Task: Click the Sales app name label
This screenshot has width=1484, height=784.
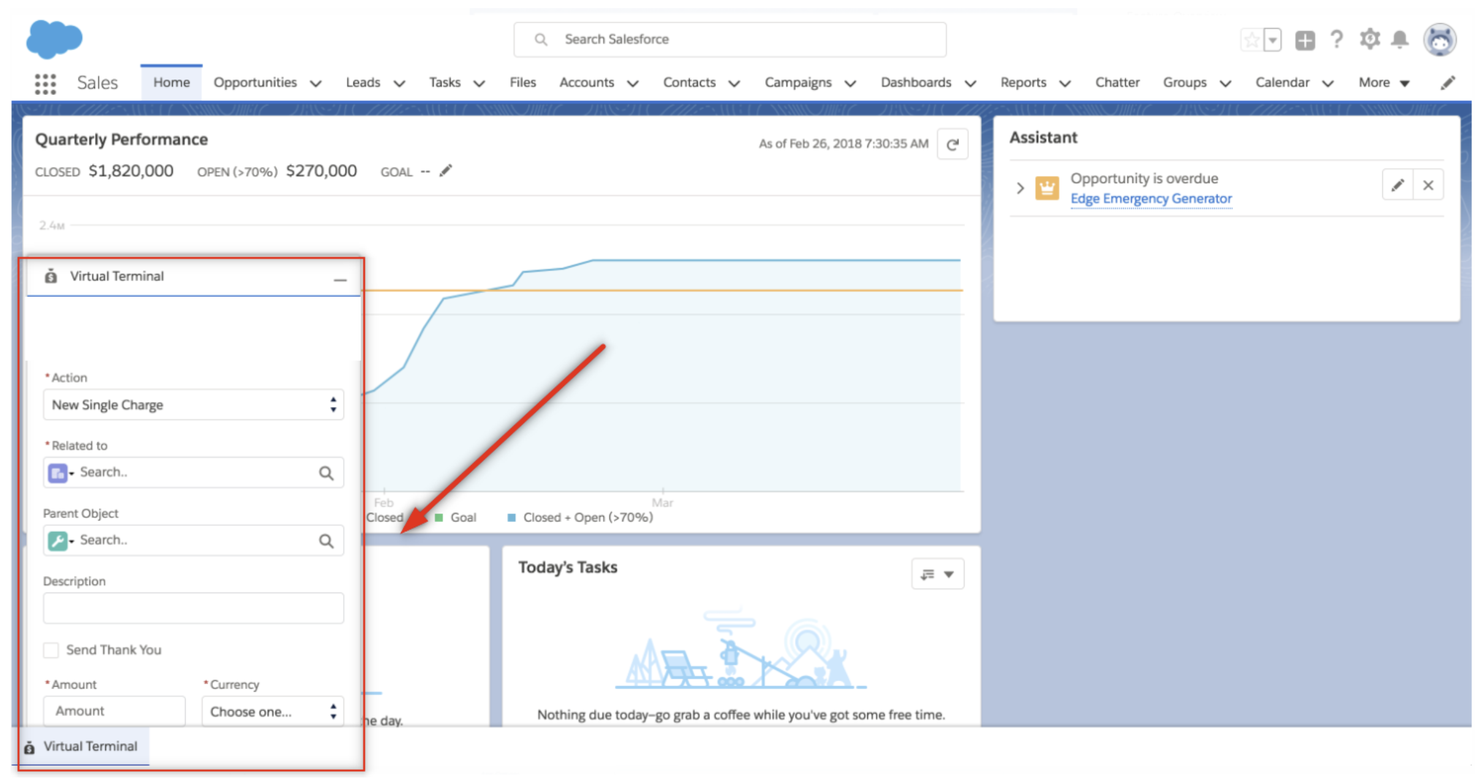Action: [97, 83]
